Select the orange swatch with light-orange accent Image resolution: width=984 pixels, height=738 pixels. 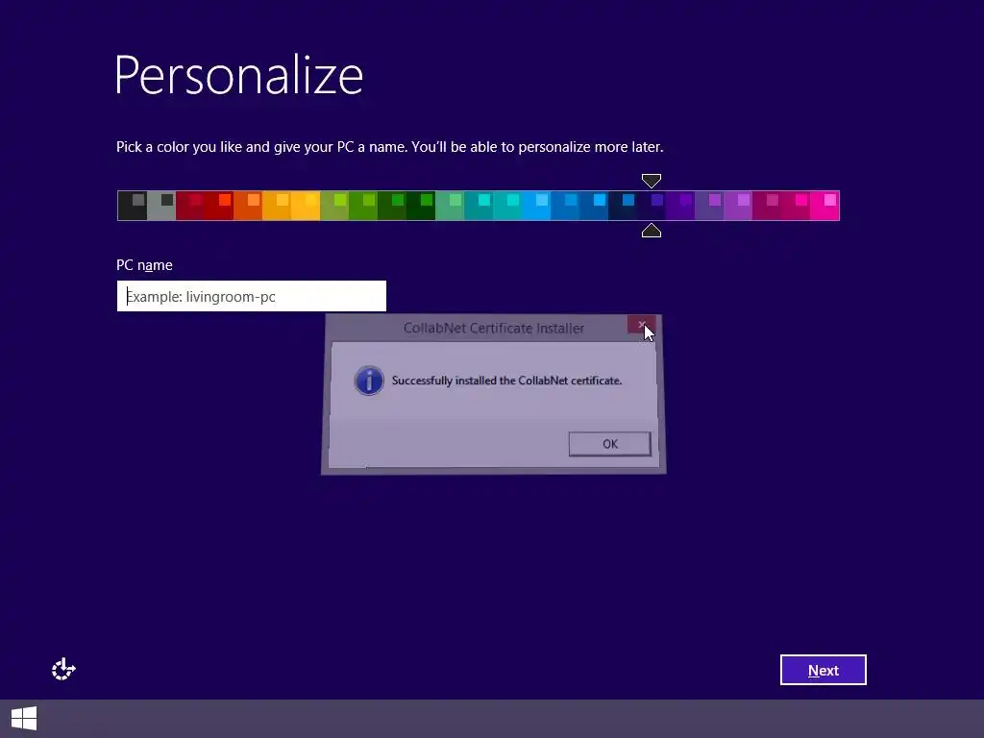coord(248,206)
